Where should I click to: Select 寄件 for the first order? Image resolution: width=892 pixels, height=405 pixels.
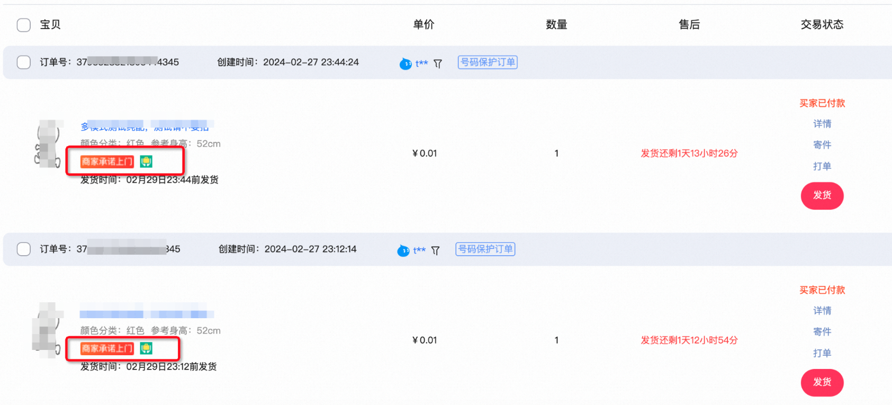(822, 145)
